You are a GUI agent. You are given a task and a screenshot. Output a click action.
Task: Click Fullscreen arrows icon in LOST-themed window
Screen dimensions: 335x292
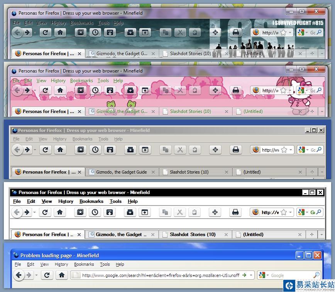215,33
